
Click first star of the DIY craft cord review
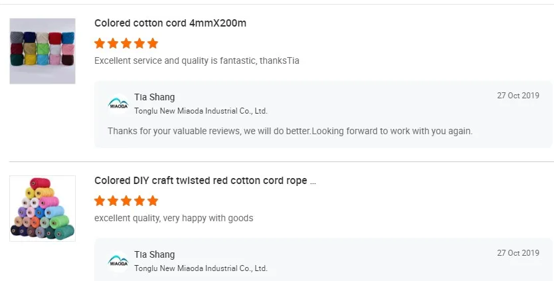click(x=100, y=201)
